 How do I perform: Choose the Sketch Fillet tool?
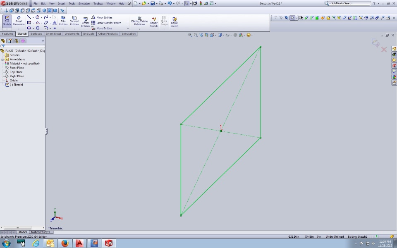click(46, 28)
